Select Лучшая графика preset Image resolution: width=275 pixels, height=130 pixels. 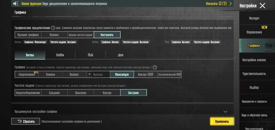pyautogui.click(x=28, y=35)
